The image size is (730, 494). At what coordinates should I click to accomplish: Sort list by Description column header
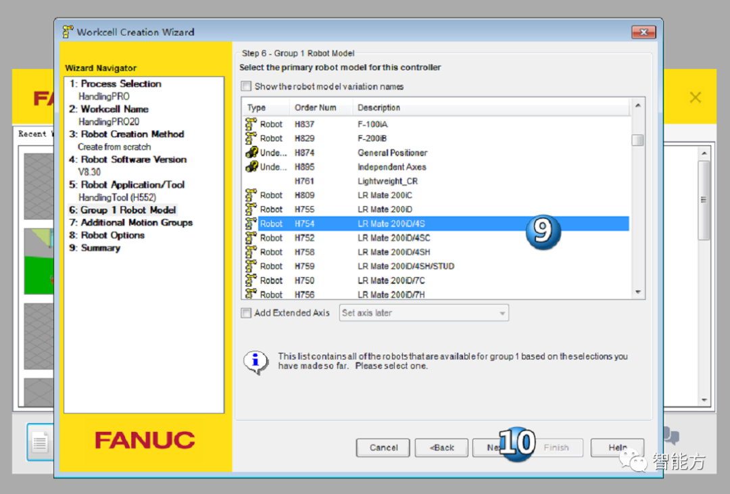[491, 107]
